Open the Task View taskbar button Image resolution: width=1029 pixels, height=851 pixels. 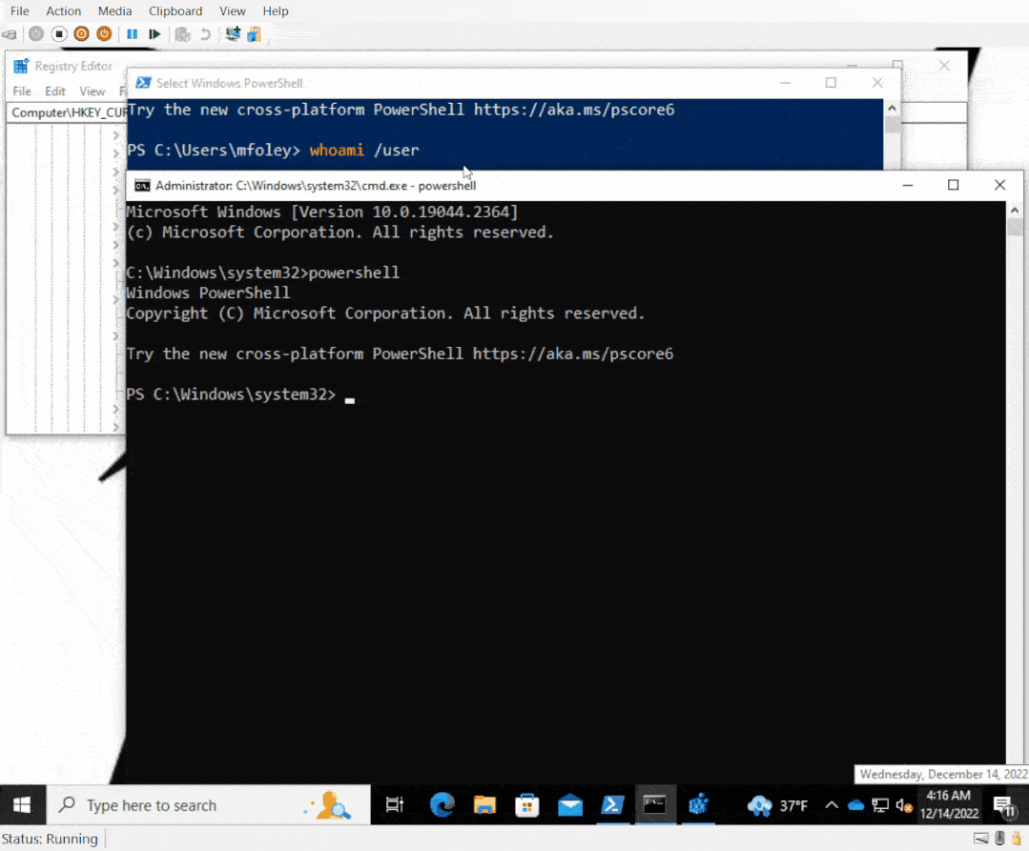pos(394,805)
